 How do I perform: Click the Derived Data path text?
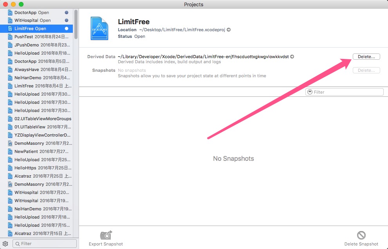point(203,57)
